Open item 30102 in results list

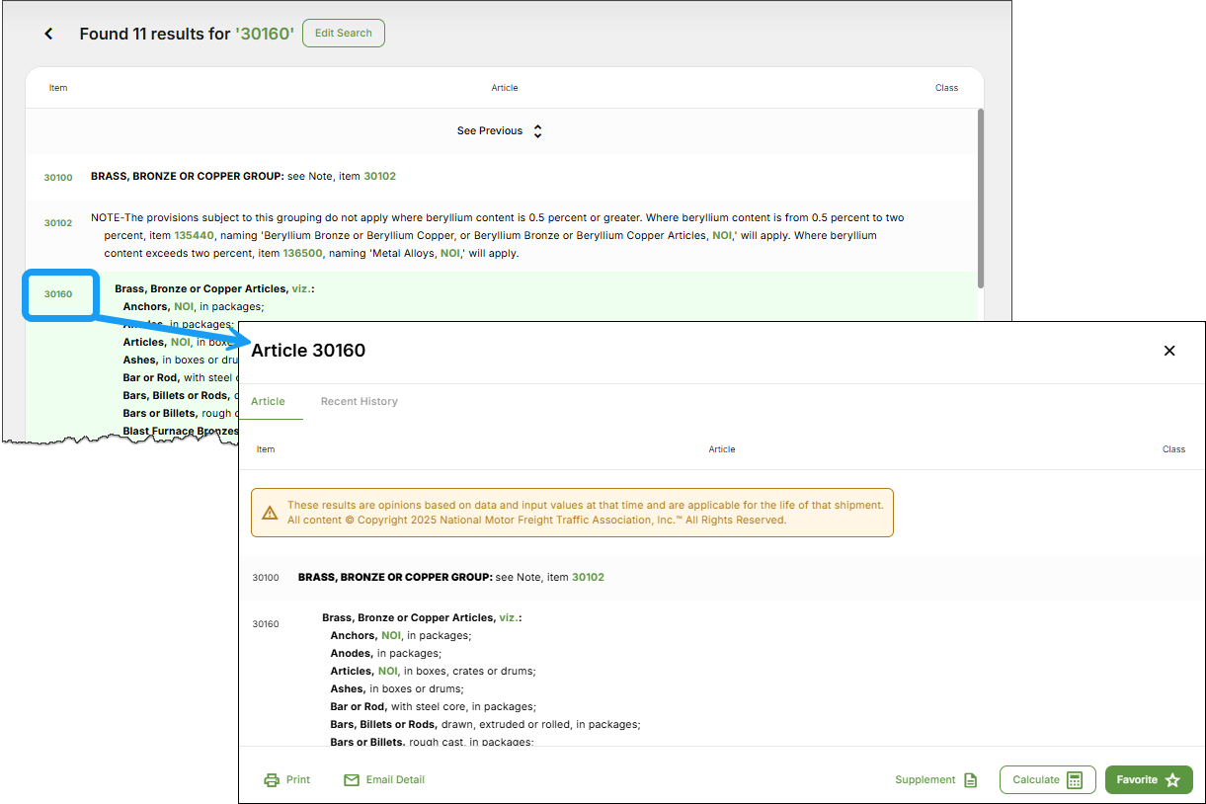58,223
